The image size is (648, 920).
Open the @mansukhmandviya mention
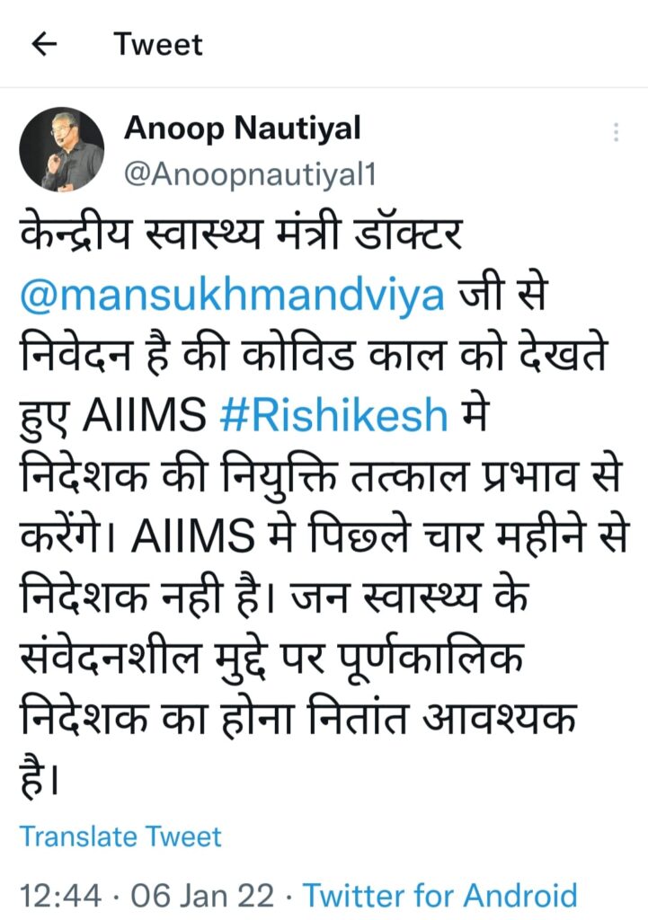click(x=233, y=295)
